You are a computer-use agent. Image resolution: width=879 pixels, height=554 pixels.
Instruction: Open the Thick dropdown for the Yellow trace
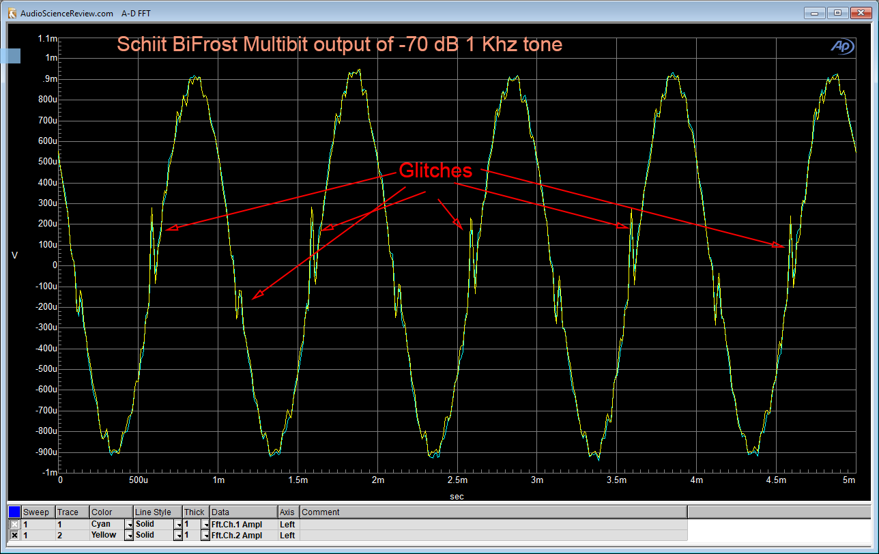click(x=205, y=535)
